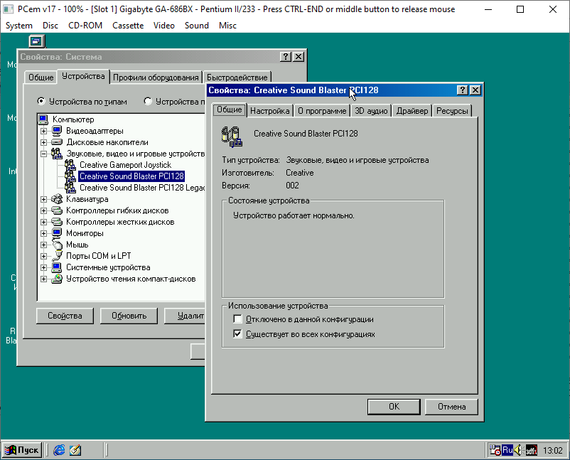The image size is (570, 460).
Task: Expand the Клавиатура node
Action: (43, 199)
